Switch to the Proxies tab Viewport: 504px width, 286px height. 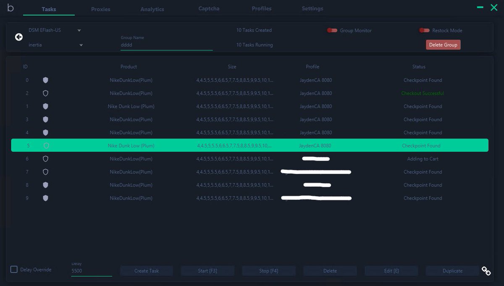[101, 9]
